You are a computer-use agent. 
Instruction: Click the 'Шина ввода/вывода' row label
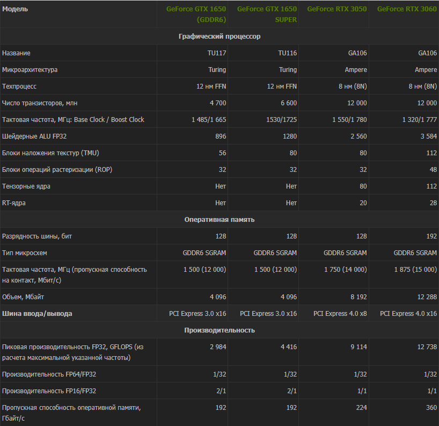37,314
